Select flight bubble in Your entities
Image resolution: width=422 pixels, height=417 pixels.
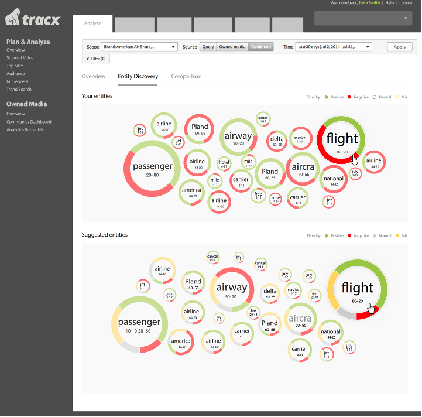(x=341, y=140)
